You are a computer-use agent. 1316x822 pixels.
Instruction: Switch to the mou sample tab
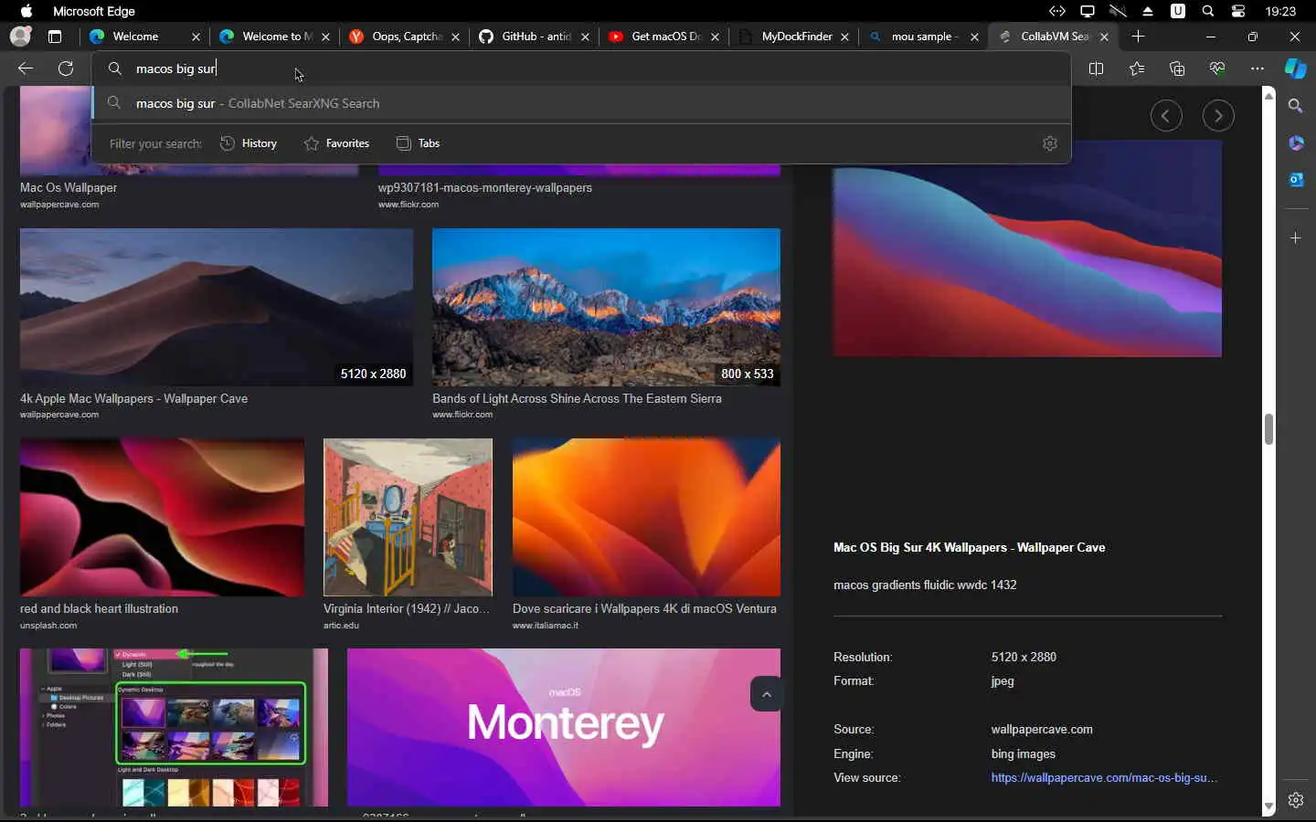point(924,37)
